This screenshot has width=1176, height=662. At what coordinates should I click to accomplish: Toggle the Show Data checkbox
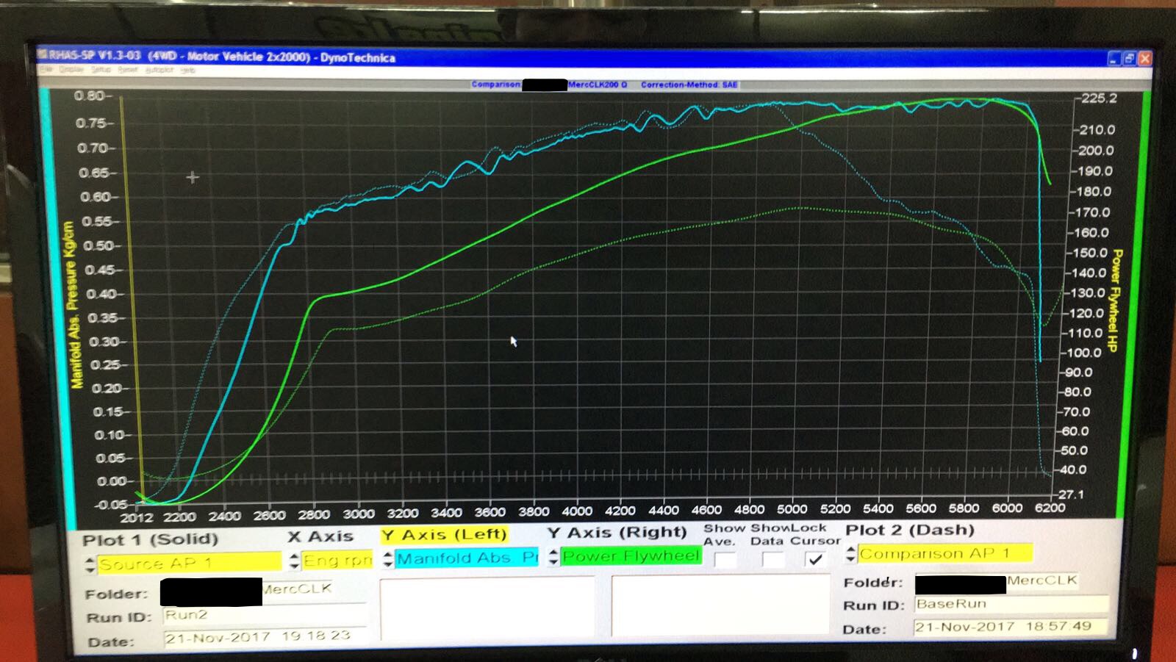pos(772,560)
